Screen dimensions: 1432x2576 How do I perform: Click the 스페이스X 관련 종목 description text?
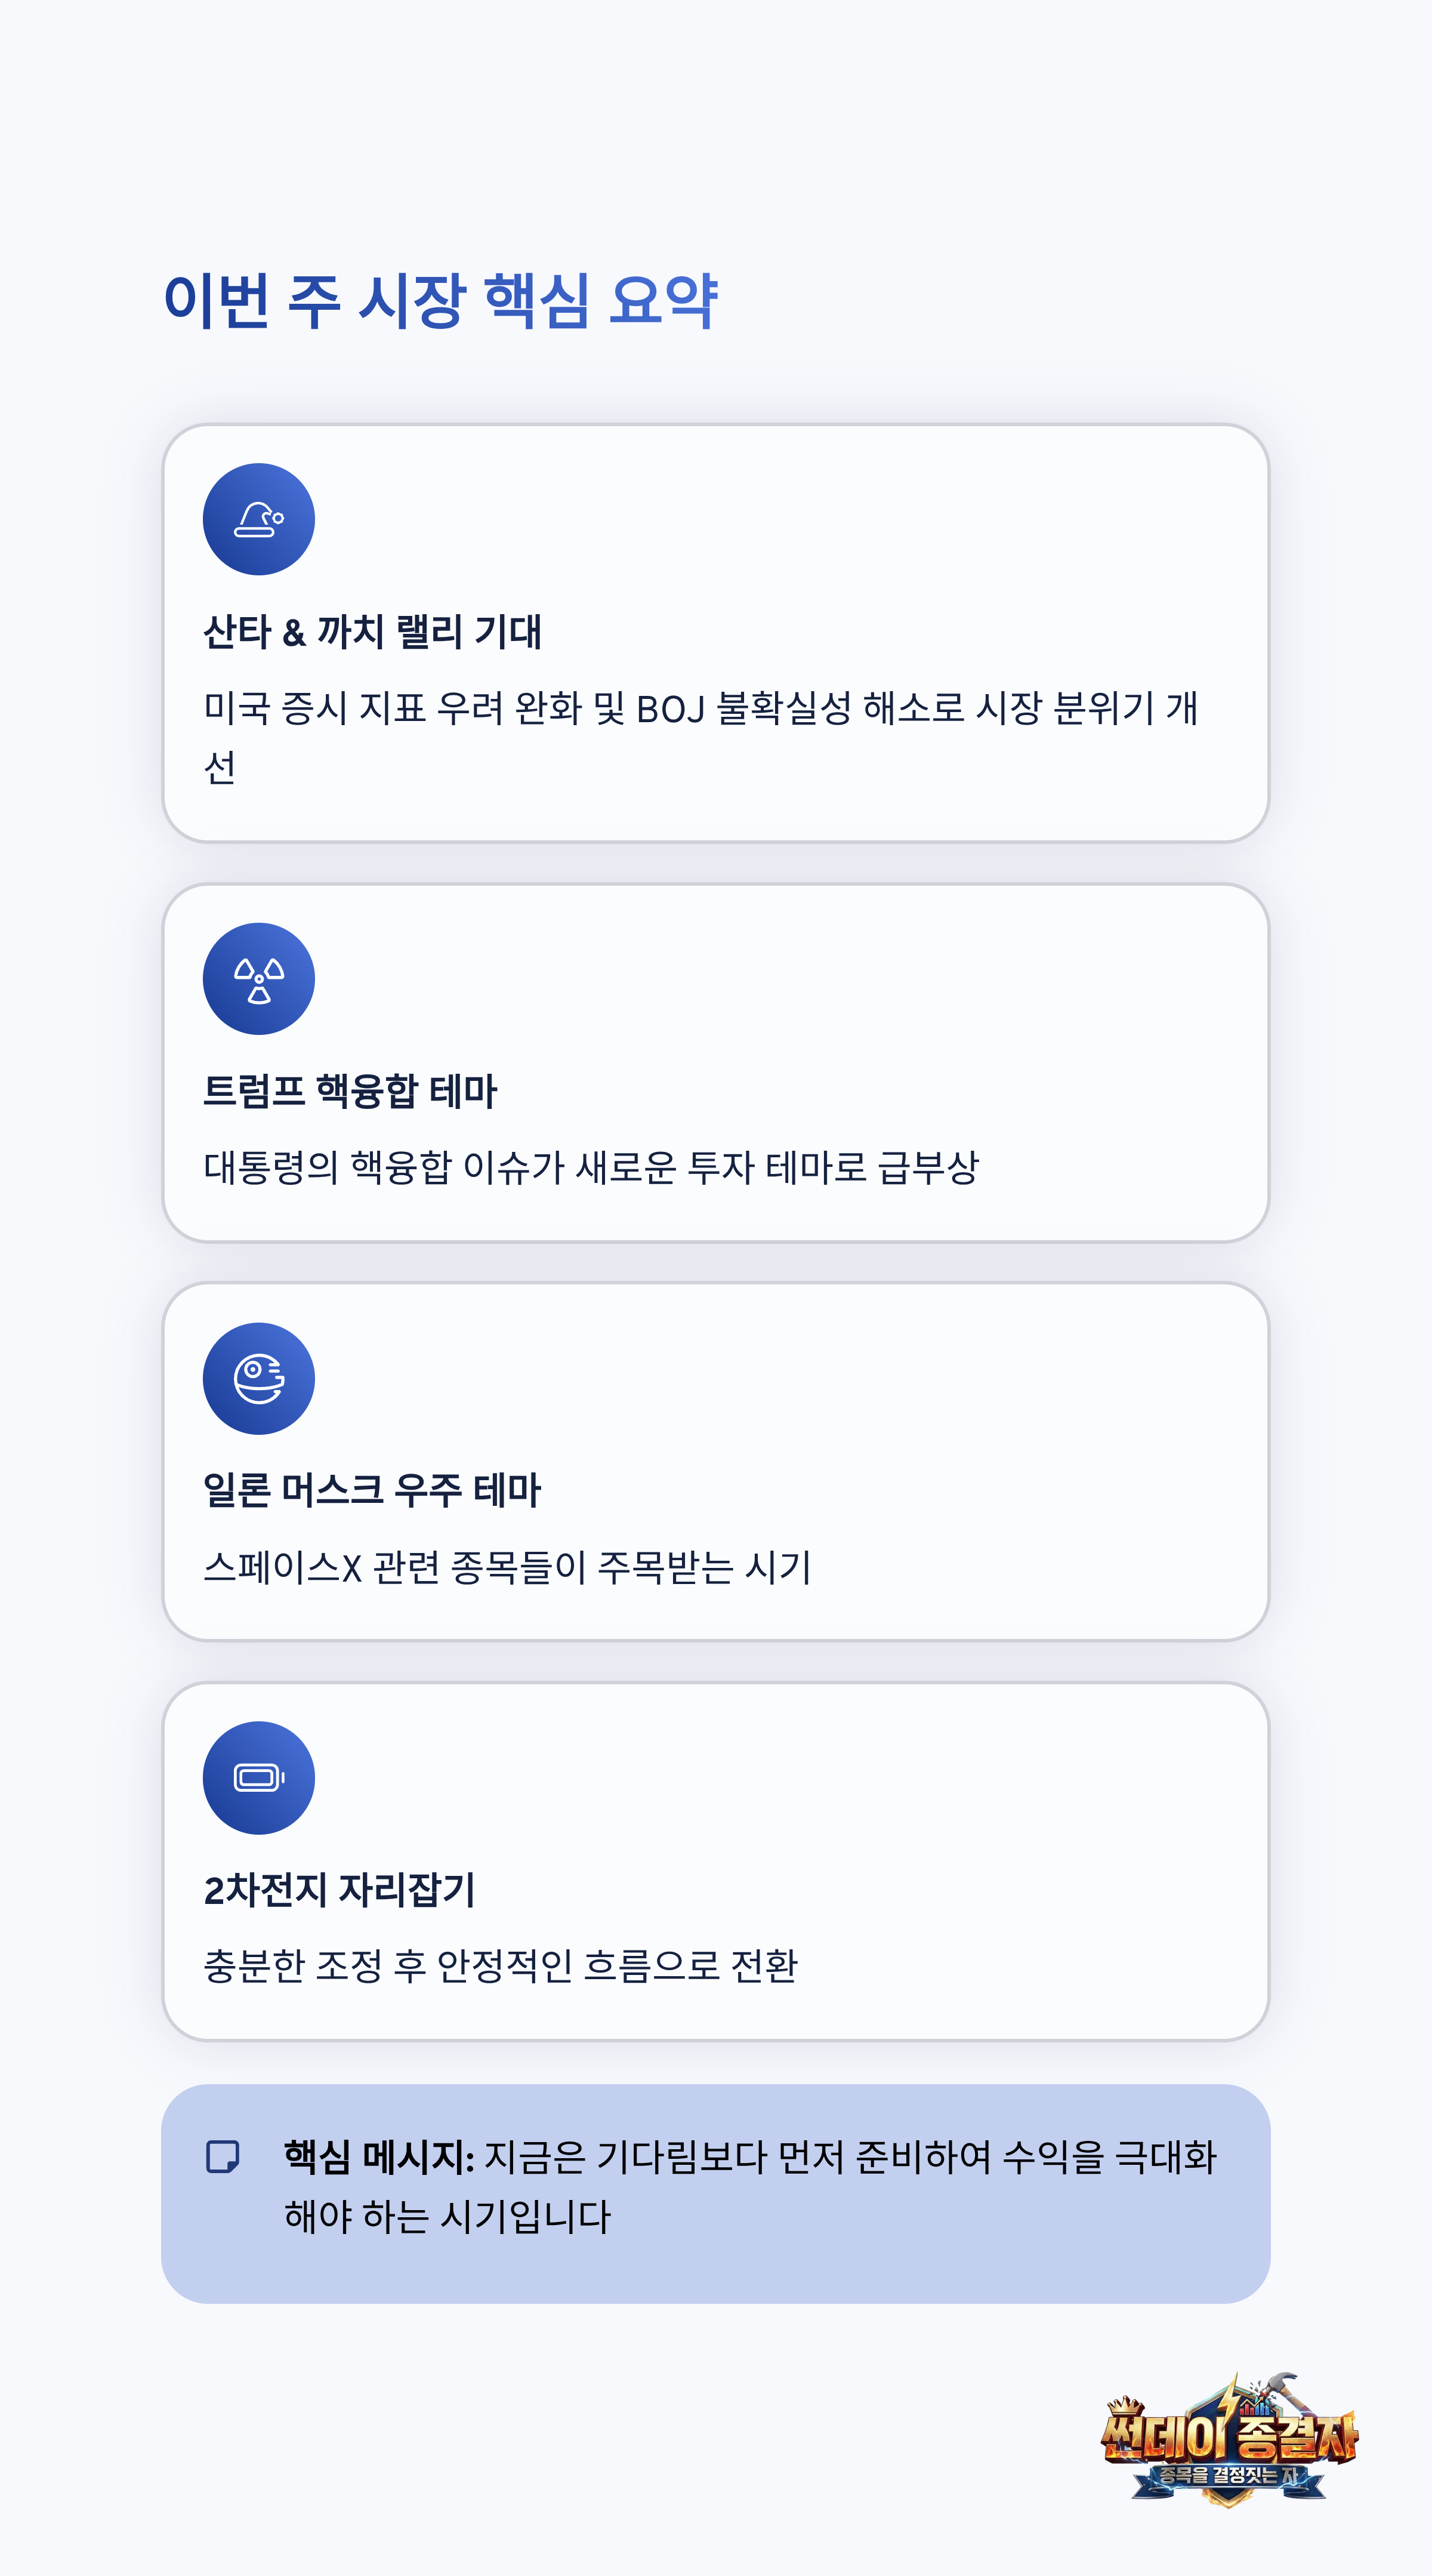(507, 1567)
